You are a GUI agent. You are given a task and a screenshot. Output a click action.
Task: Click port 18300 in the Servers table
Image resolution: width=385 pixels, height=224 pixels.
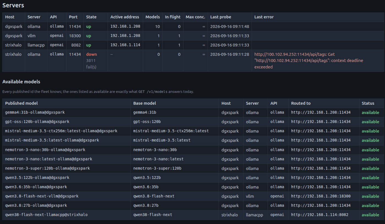pos(75,36)
